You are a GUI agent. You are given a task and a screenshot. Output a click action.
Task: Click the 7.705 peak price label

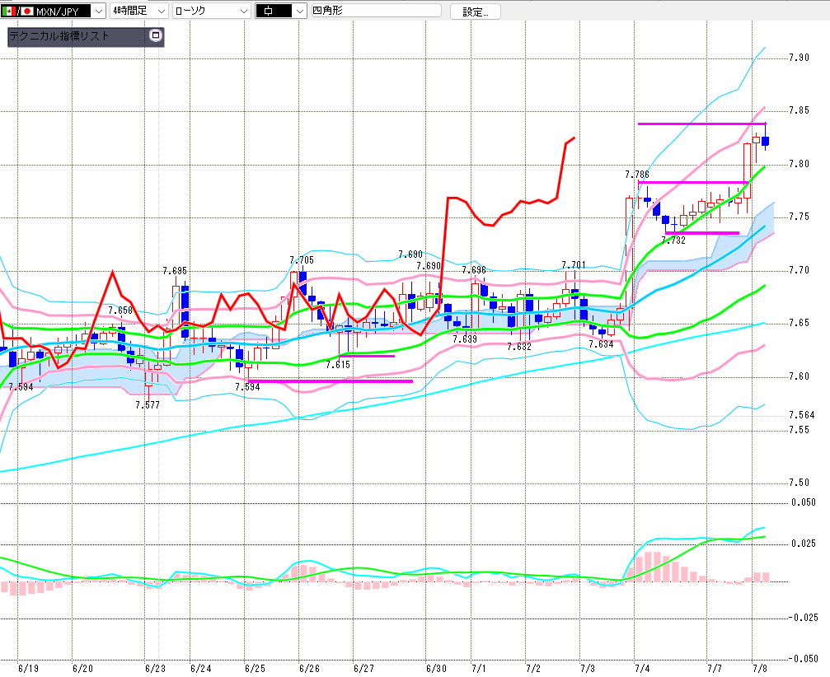click(x=302, y=259)
